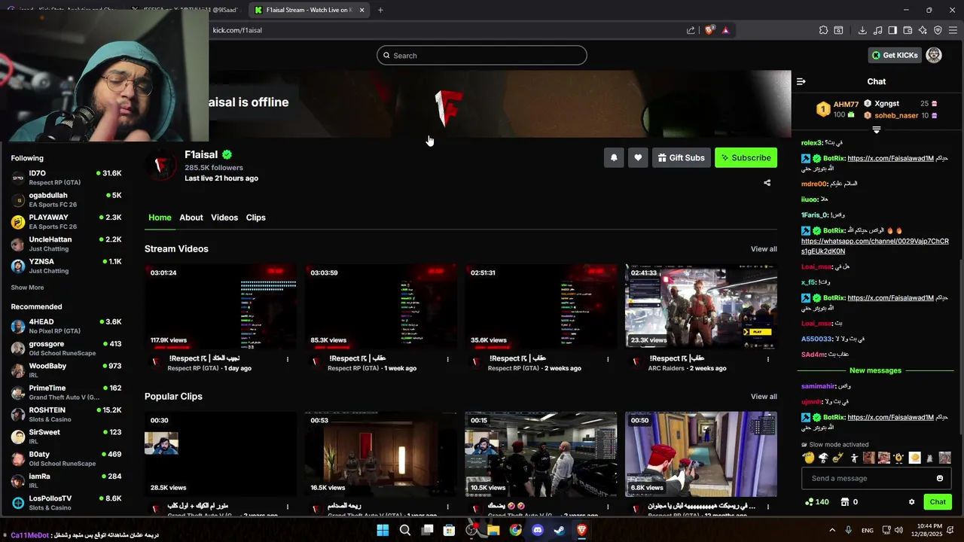
Task: Click Get KICKs button
Action: pyautogui.click(x=895, y=55)
